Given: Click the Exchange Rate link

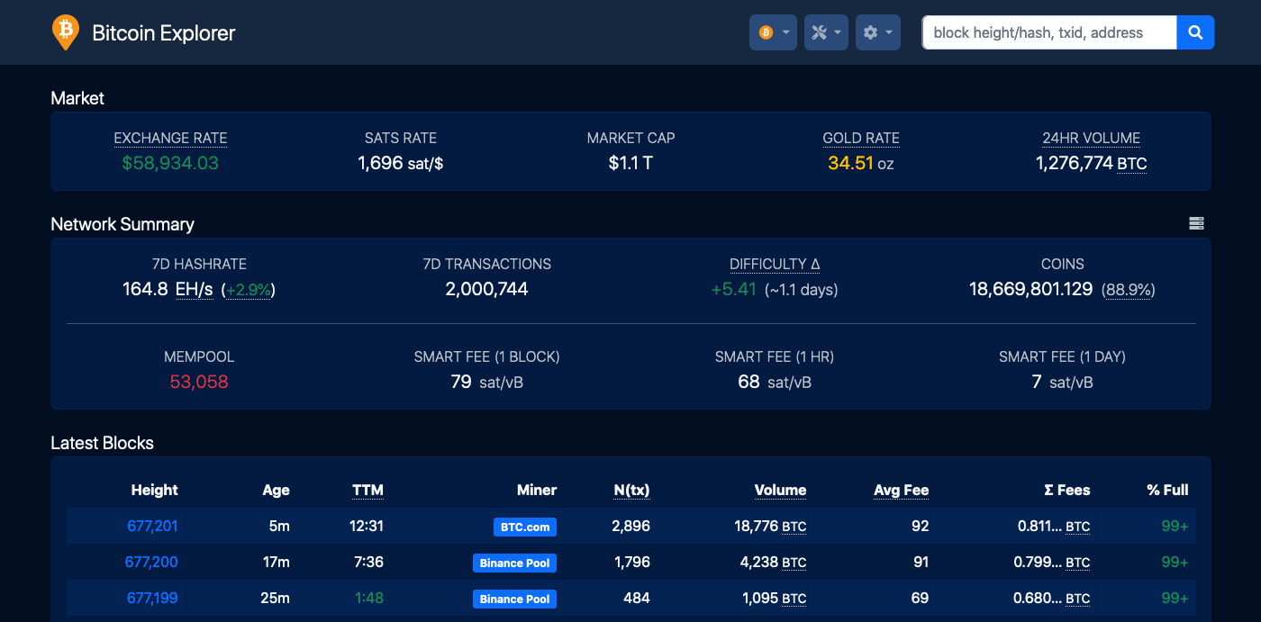Looking at the screenshot, I should point(170,138).
